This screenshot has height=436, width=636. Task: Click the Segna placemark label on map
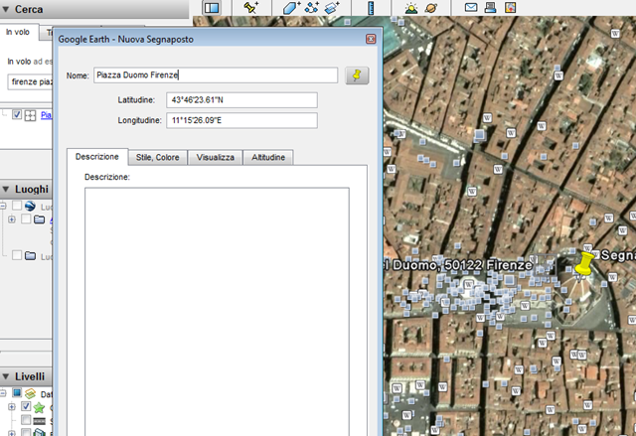click(x=618, y=255)
